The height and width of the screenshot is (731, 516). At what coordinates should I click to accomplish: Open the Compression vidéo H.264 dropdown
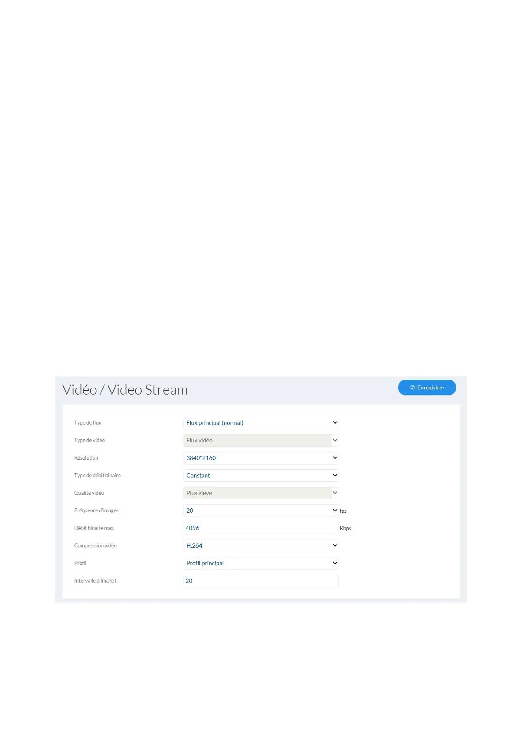261,546
